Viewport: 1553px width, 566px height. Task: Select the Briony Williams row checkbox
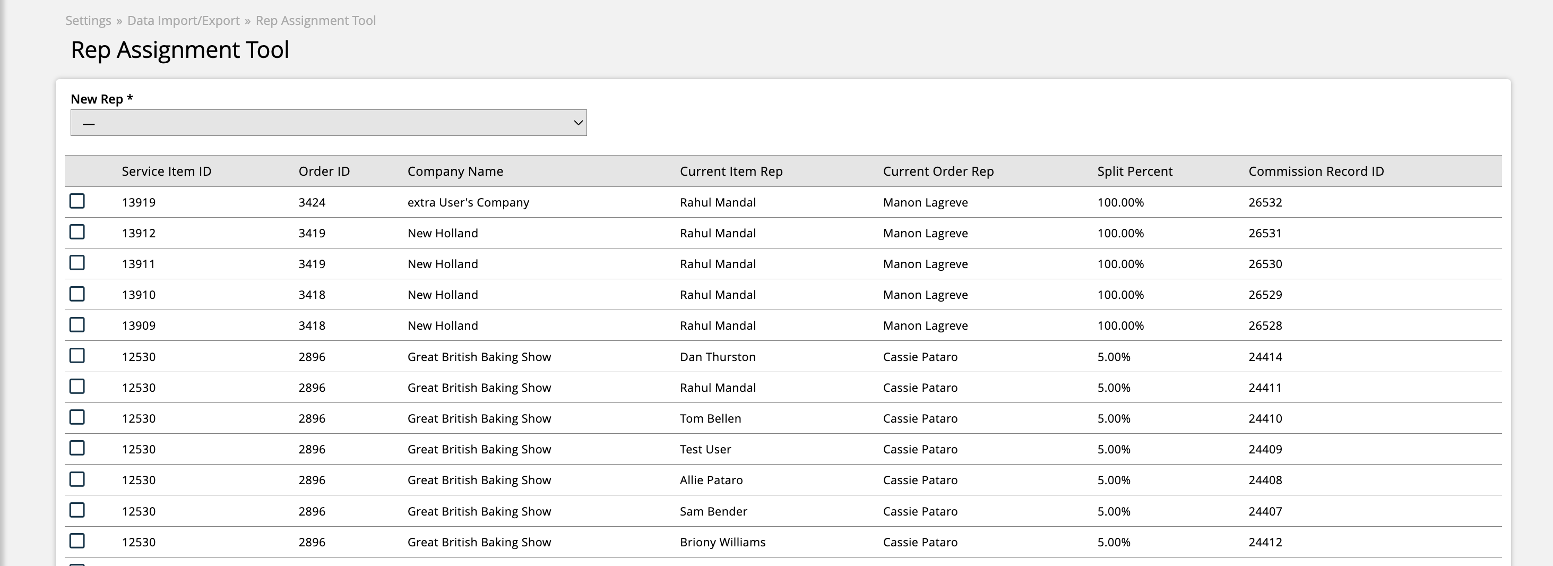pos(77,541)
